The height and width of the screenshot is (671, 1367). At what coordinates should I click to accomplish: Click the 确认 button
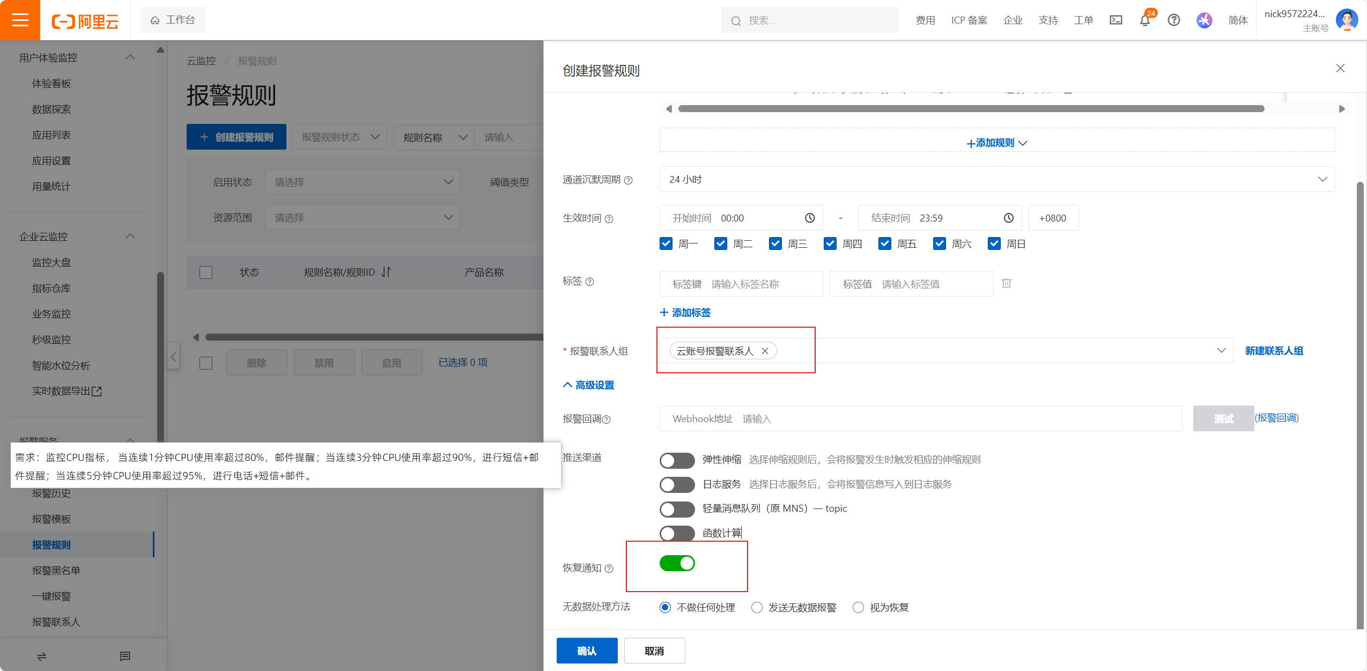click(x=586, y=651)
